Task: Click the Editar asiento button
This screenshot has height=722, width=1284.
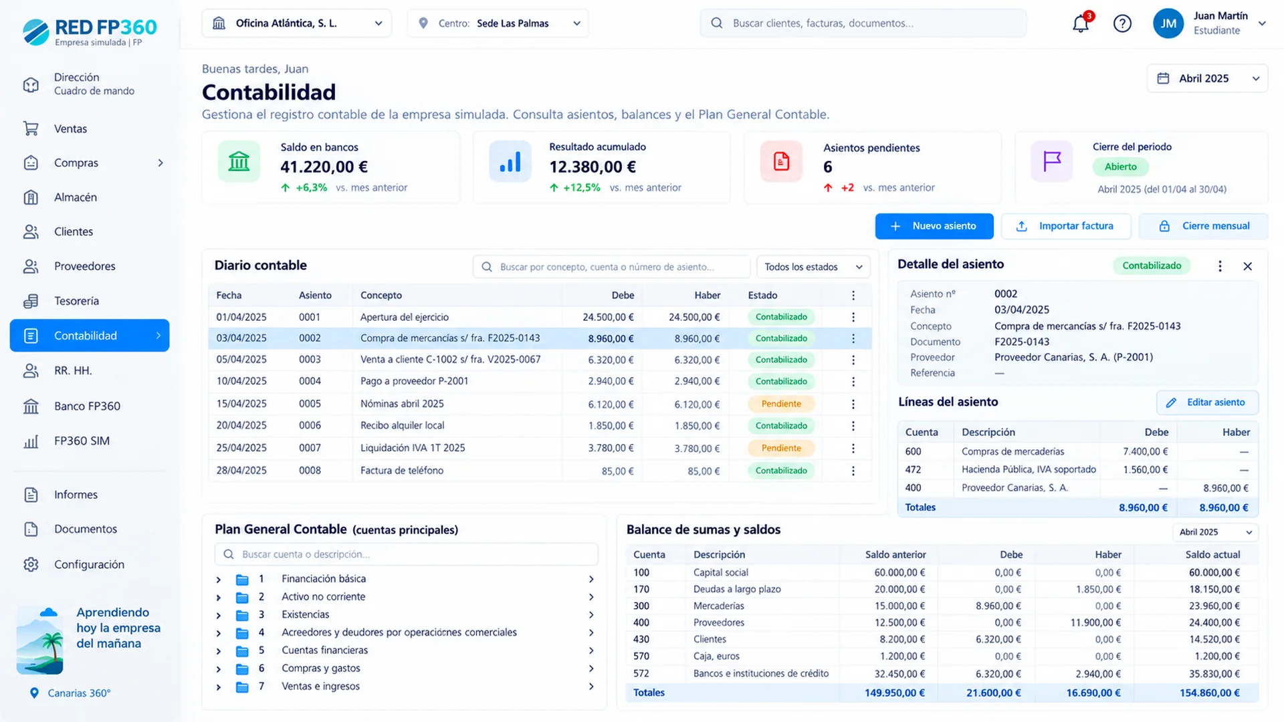Action: pos(1207,402)
